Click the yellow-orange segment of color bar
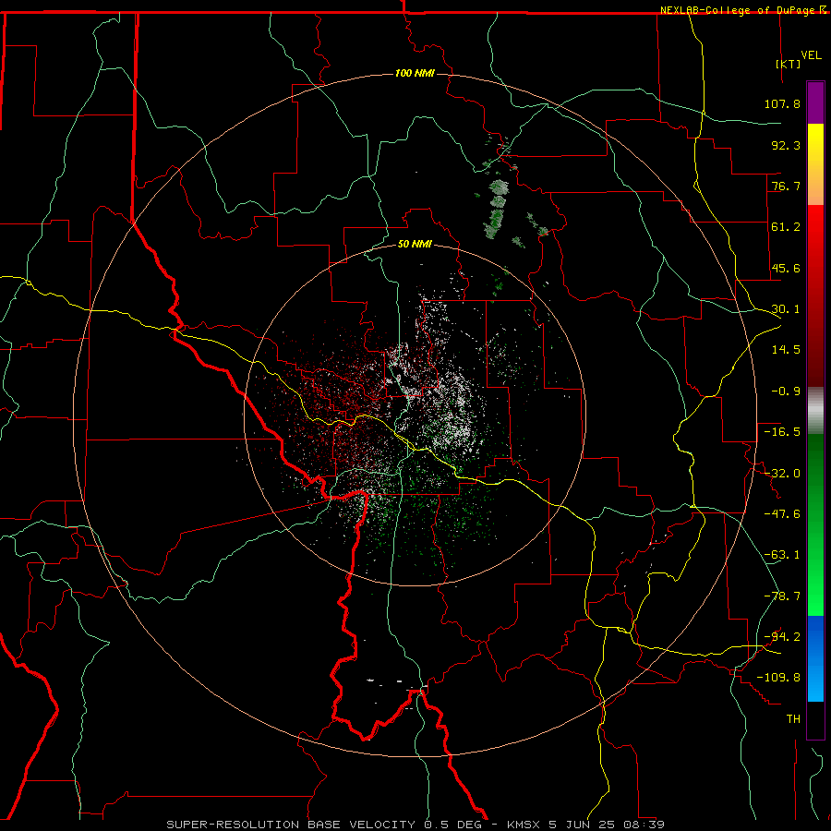Viewport: 831px width, 831px height. [815, 164]
